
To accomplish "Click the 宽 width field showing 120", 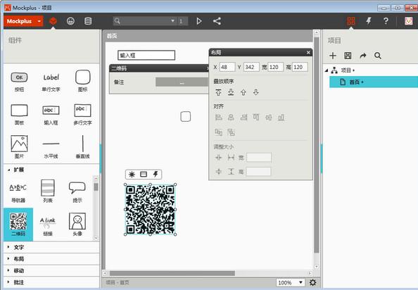I will click(x=275, y=67).
